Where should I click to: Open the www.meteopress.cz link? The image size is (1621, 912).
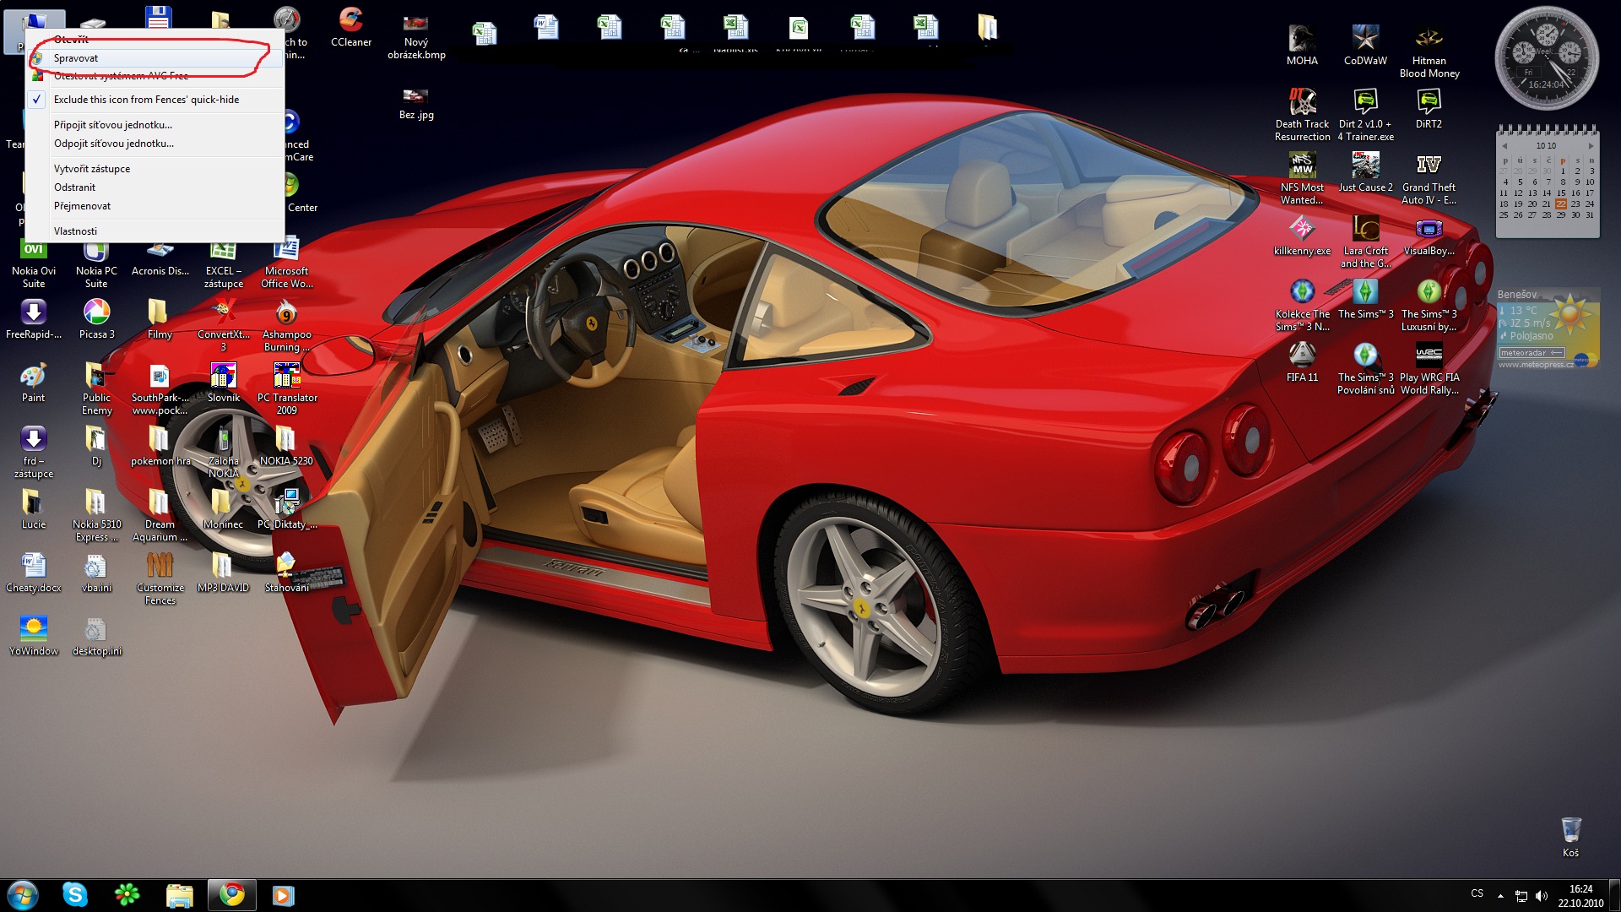pyautogui.click(x=1535, y=365)
